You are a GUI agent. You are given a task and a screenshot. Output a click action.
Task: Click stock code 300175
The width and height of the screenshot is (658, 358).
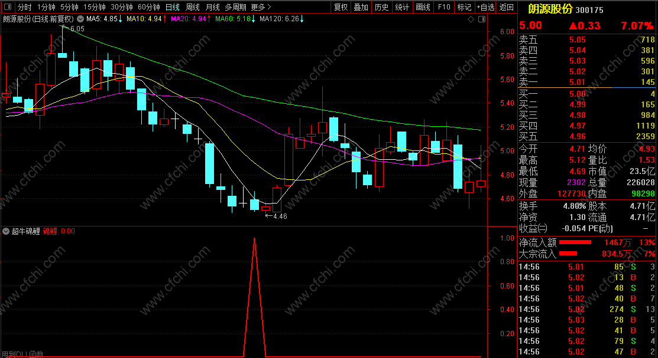589,9
